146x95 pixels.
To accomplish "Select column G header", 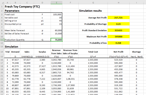I will coord(93,3).
